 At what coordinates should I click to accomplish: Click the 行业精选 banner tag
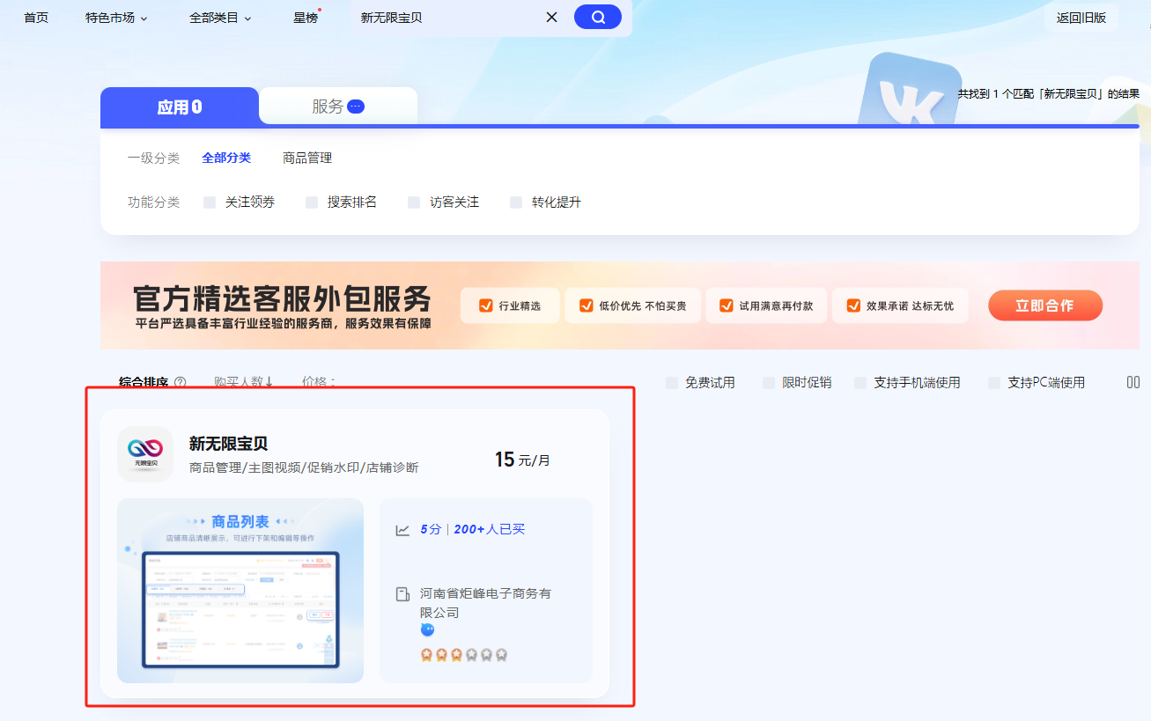point(510,306)
